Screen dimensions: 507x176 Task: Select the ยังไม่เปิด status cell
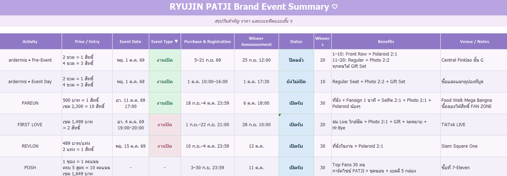296,81
